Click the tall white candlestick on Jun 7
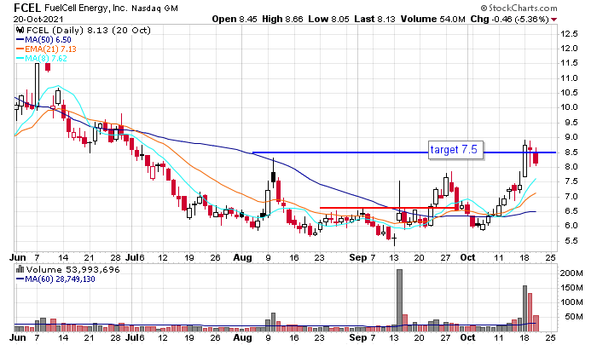597x345 pixels. point(37,85)
